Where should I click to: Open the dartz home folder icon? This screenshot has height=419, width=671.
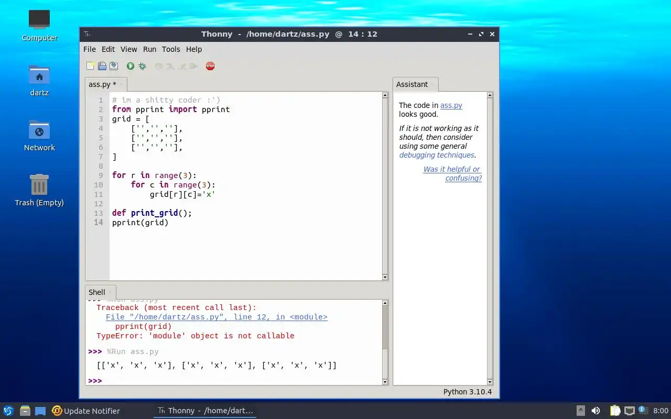pyautogui.click(x=39, y=80)
